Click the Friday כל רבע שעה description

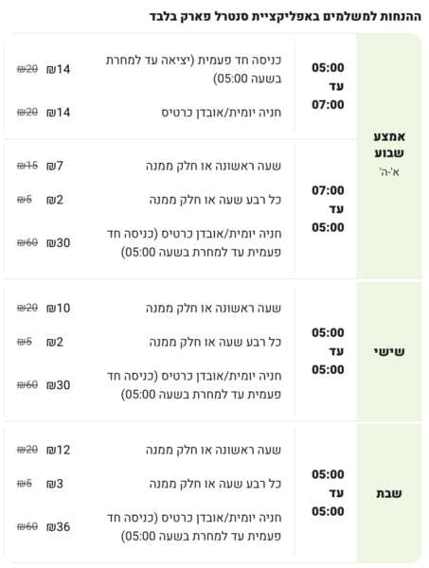[x=215, y=342]
